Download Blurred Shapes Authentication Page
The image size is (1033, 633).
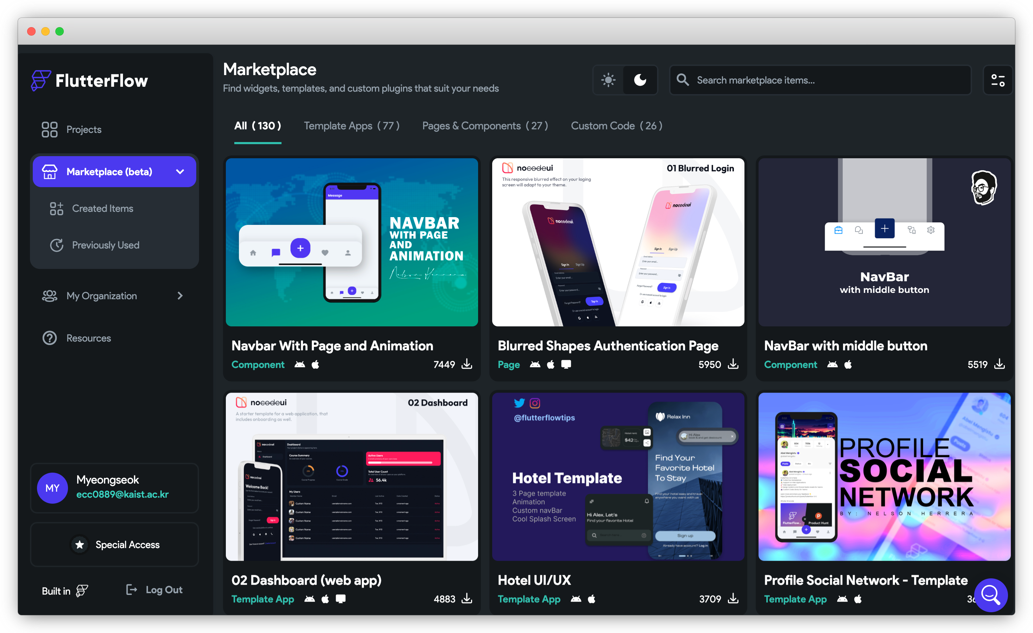click(733, 364)
